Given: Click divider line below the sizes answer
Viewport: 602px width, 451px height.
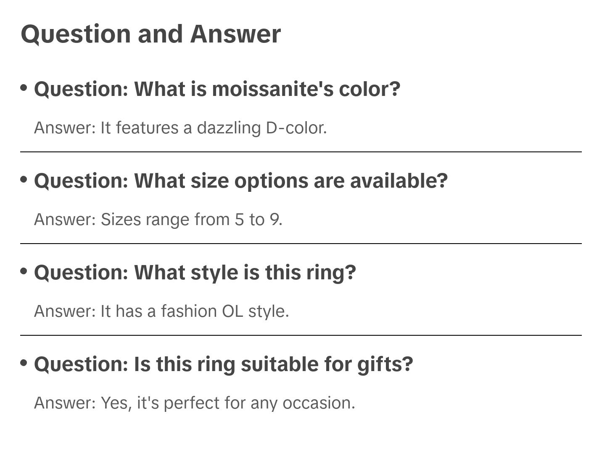Looking at the screenshot, I should coord(301,244).
